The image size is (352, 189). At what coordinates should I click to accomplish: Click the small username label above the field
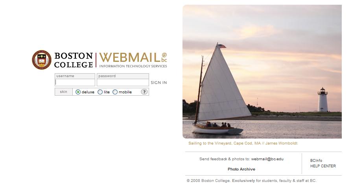pyautogui.click(x=65, y=76)
